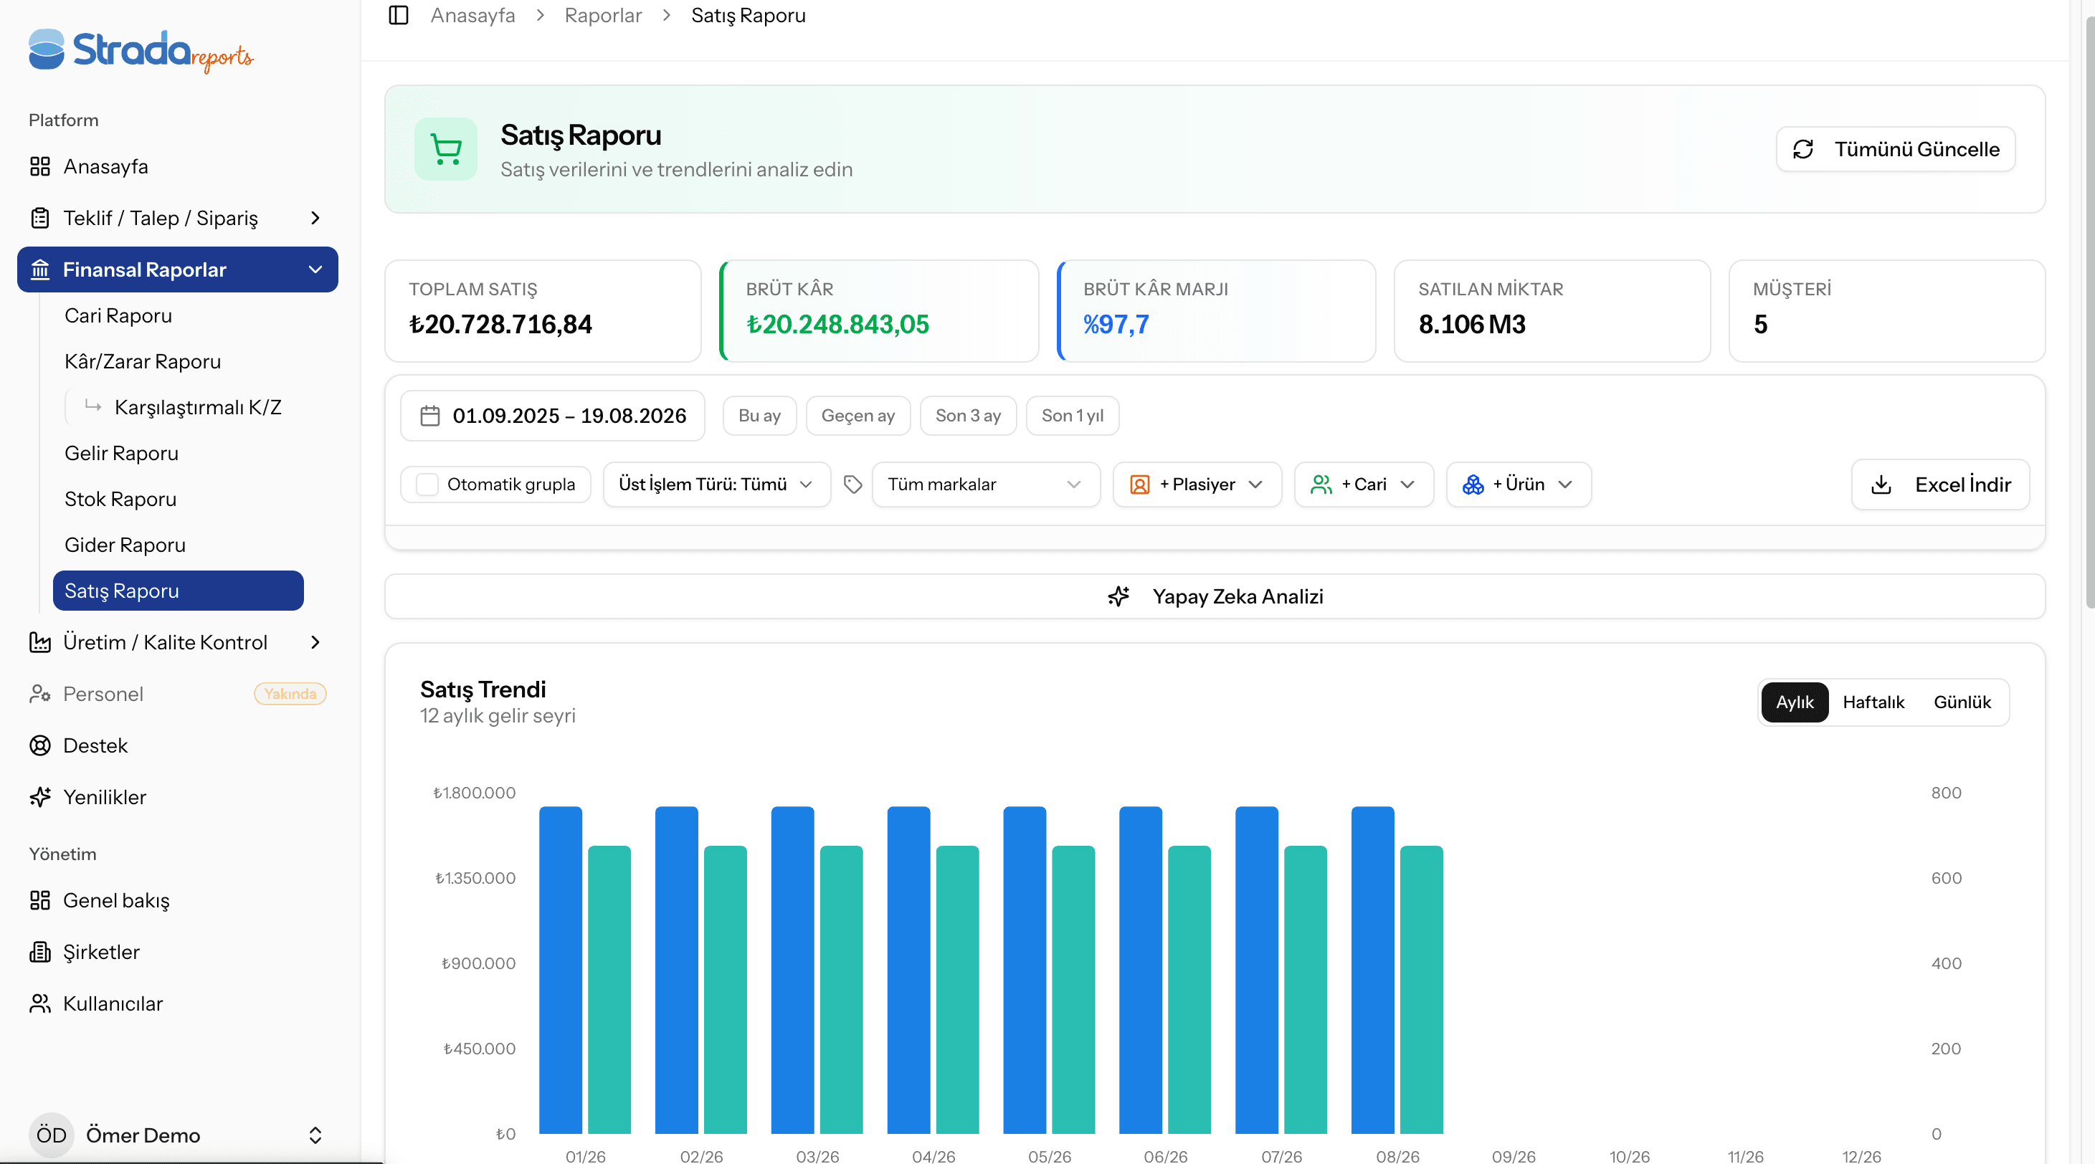Switch chart to Aylık view

click(x=1795, y=702)
